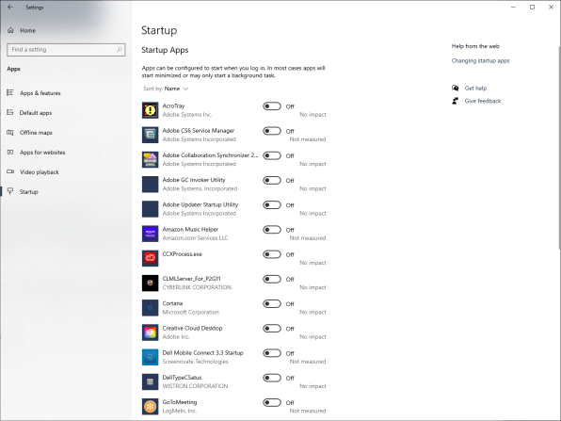
Task: Click the Get help link
Action: 475,89
